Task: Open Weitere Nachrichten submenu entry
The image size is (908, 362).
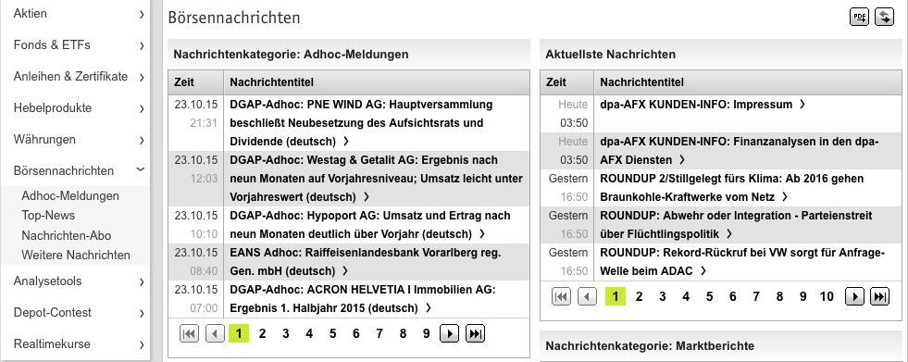Action: [76, 255]
